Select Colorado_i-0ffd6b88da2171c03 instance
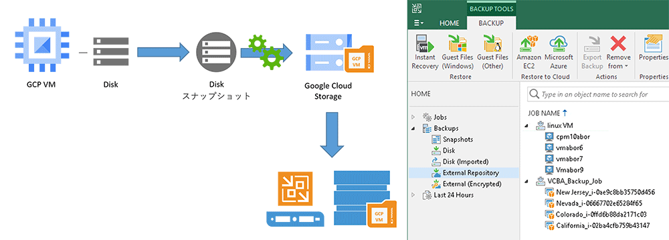 pos(601,214)
